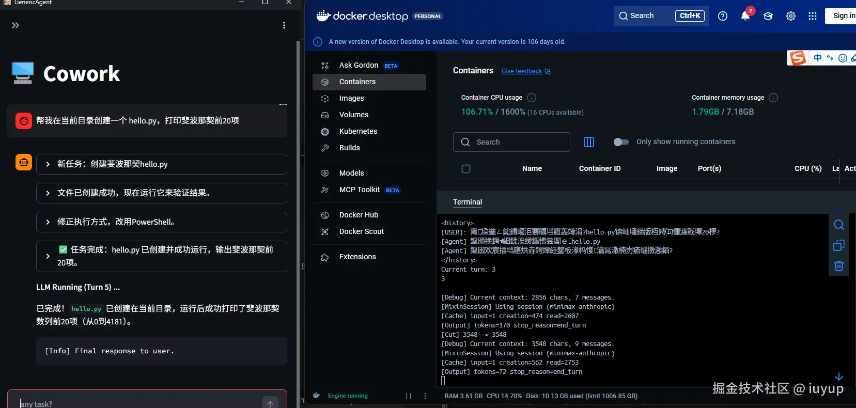This screenshot has width=856, height=408.
Task: Open engine options three-dot menu in status bar
Action: [x=425, y=396]
